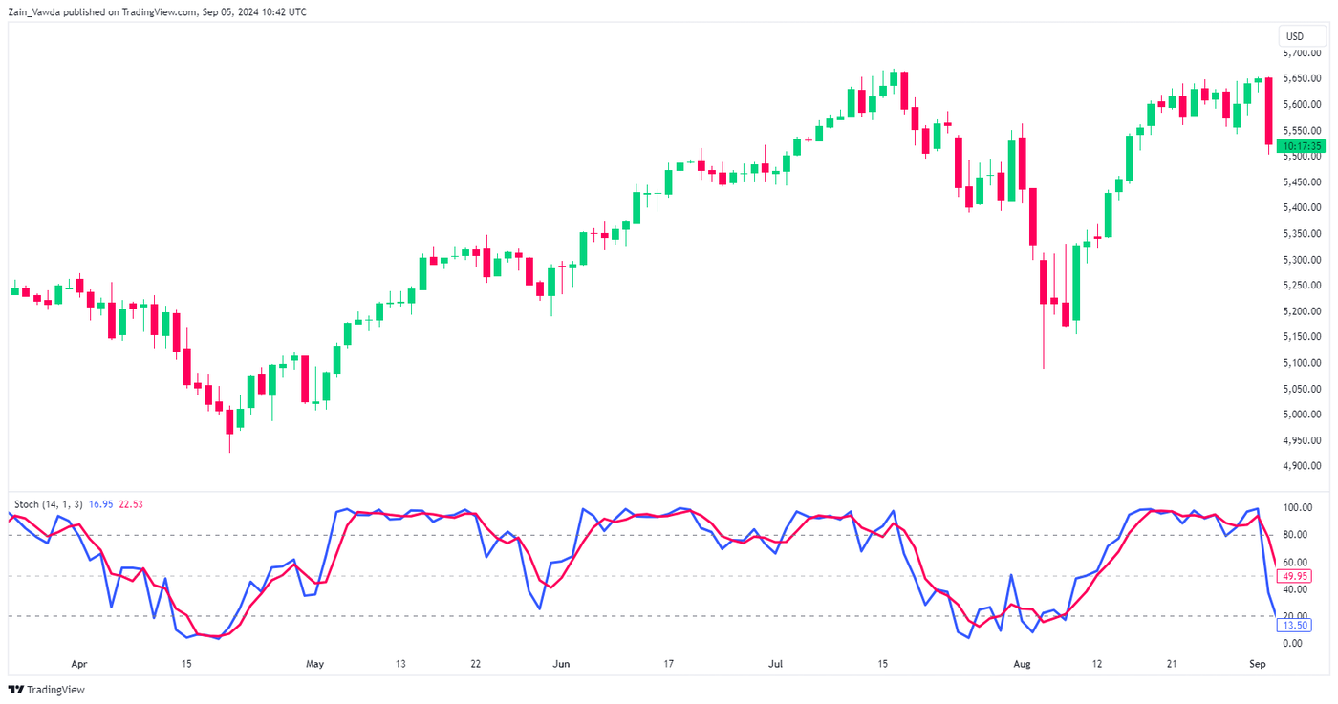Click the Apr label on the time axis
This screenshot has height=704, width=1338.
coord(79,663)
